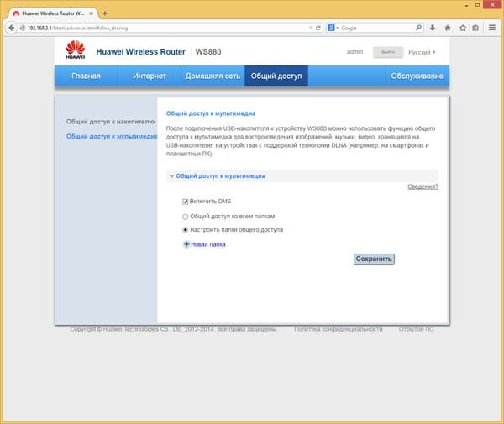504x424 pixels.
Task: Close the Huawei Wireless Router tab
Action: [x=92, y=13]
